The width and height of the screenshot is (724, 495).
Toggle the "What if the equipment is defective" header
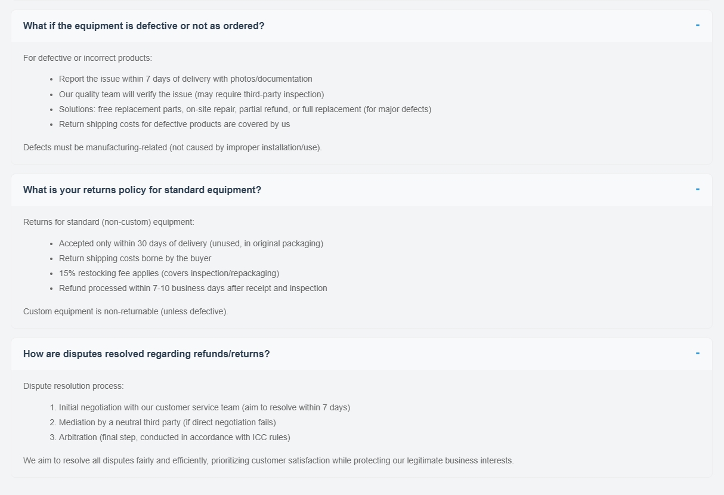point(144,26)
